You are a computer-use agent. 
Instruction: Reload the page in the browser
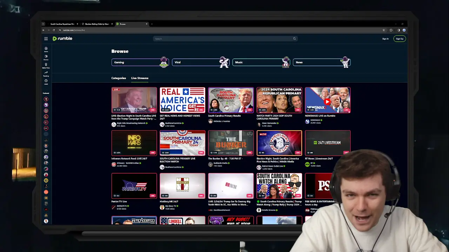[x=54, y=30]
